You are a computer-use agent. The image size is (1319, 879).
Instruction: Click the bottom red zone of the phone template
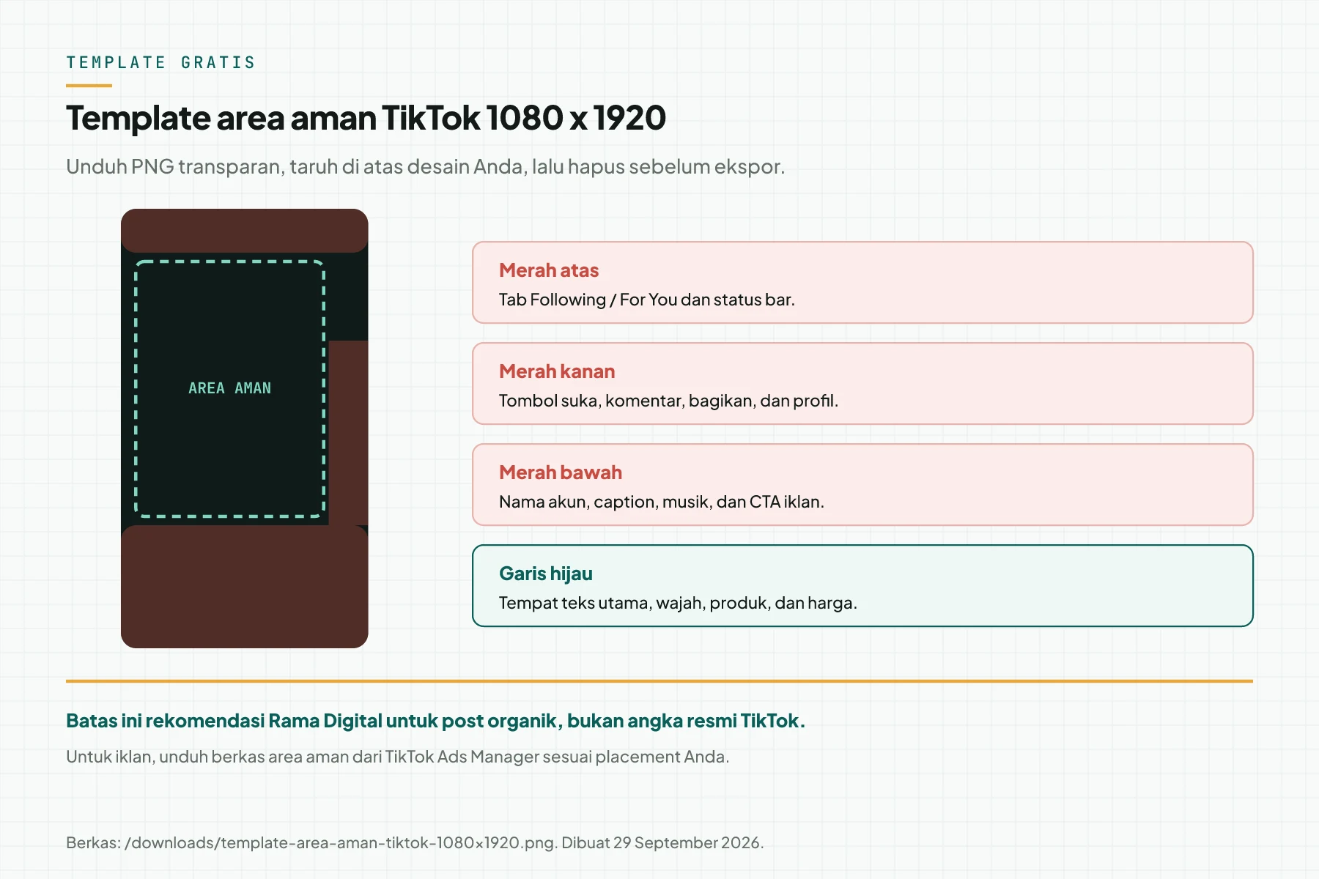244,587
